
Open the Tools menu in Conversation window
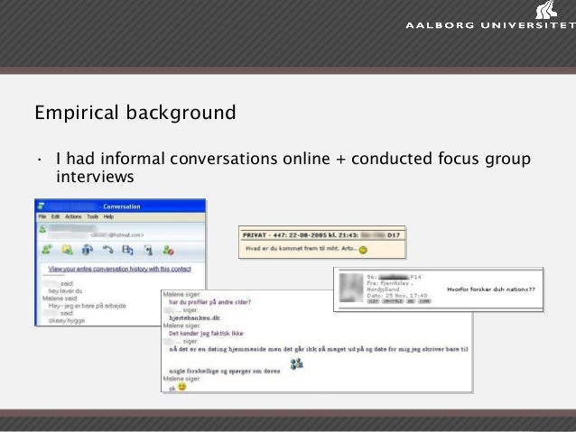(x=93, y=216)
